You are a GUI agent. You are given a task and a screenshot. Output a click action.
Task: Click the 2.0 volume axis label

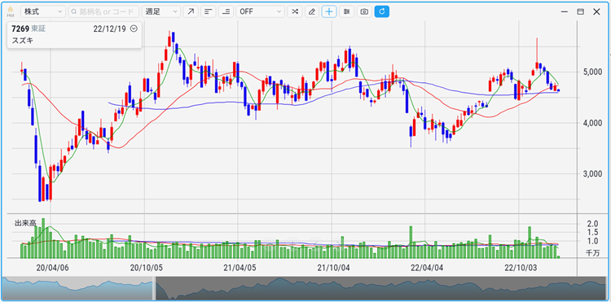pos(592,224)
